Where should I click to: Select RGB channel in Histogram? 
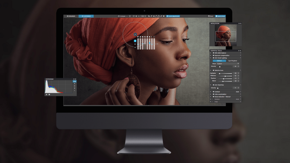[x=75, y=81]
